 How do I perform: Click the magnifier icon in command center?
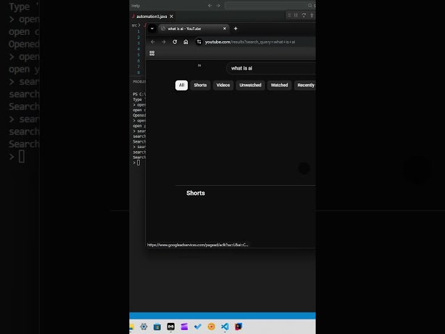309,6
